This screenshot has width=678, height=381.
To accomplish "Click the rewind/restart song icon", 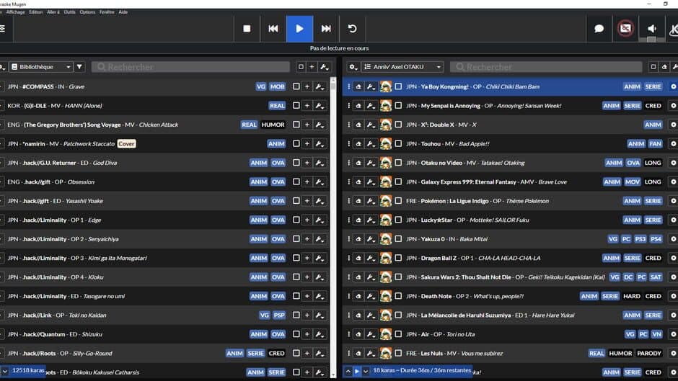I will tap(352, 29).
